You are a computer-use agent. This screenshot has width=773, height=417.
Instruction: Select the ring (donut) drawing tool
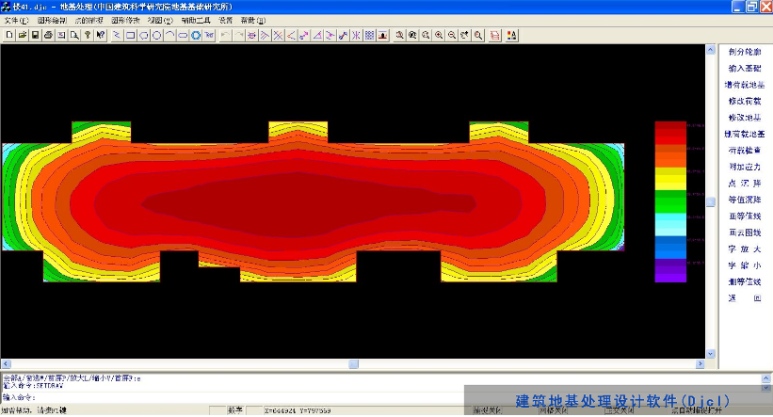(196, 35)
